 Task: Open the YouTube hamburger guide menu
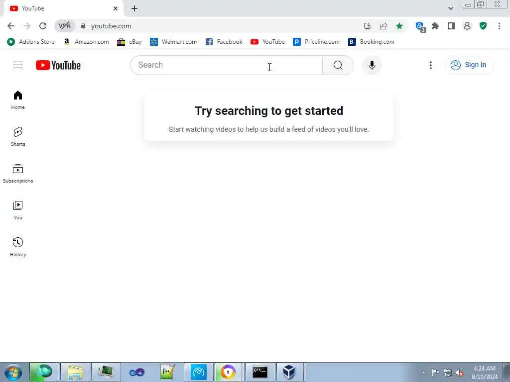tap(18, 65)
